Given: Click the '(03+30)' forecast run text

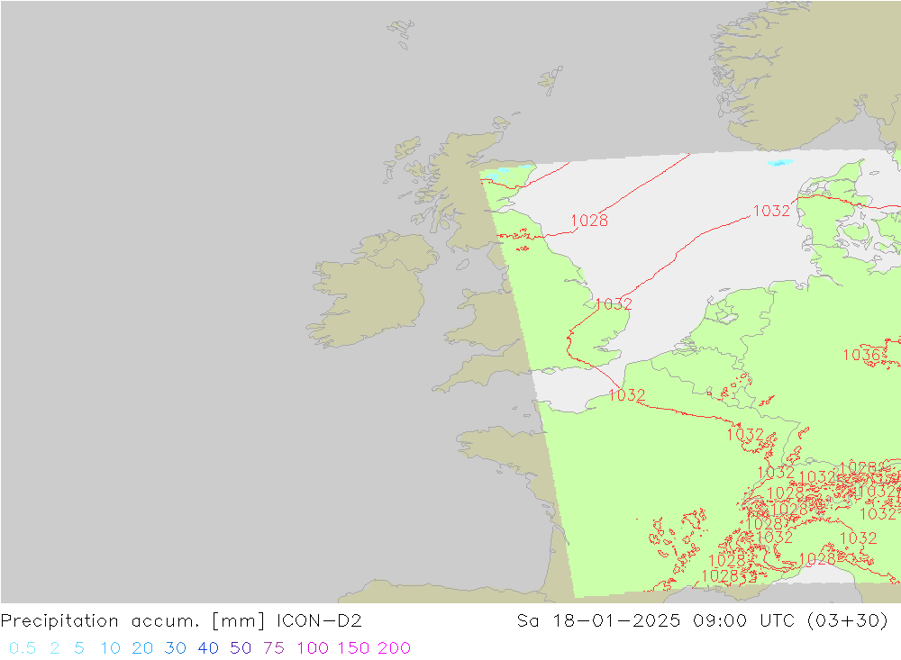Looking at the screenshot, I should click(x=848, y=621).
